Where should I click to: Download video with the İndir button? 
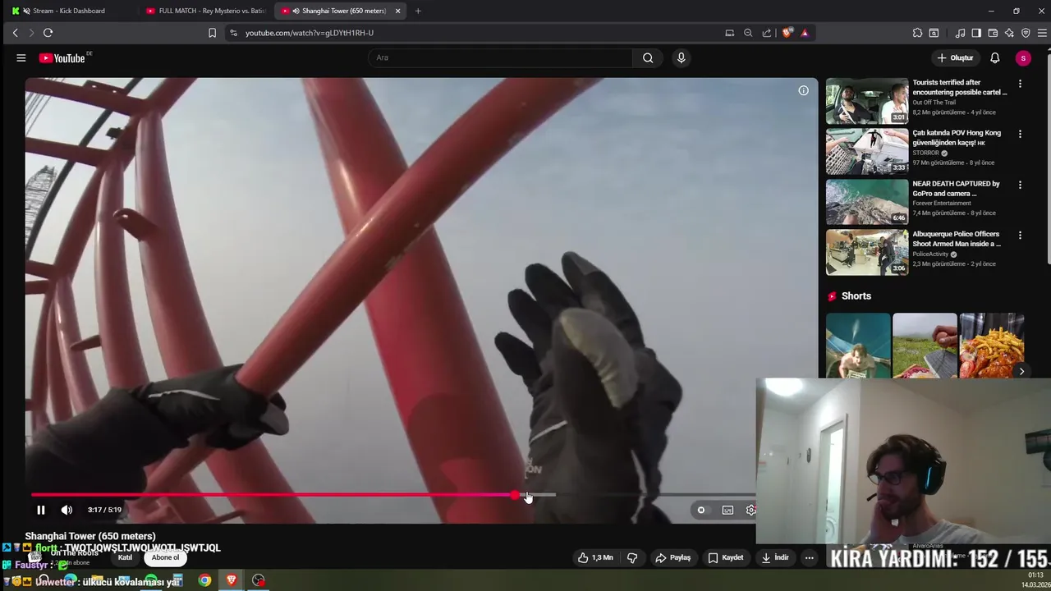[775, 557]
